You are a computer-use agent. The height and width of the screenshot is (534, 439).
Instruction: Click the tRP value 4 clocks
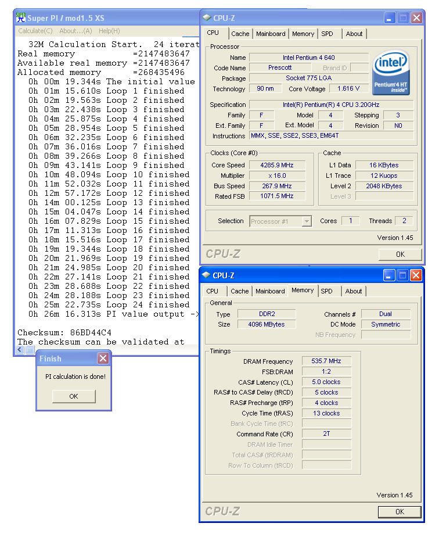point(326,403)
